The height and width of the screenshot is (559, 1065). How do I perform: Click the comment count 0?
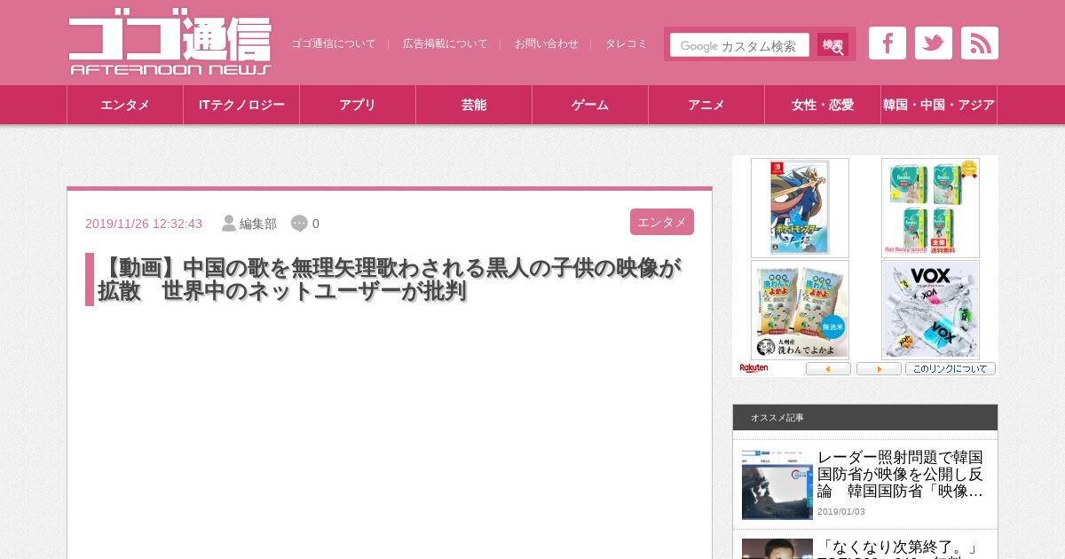click(316, 224)
